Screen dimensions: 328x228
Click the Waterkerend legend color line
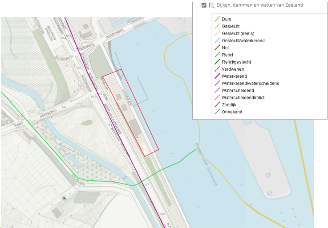217,76
